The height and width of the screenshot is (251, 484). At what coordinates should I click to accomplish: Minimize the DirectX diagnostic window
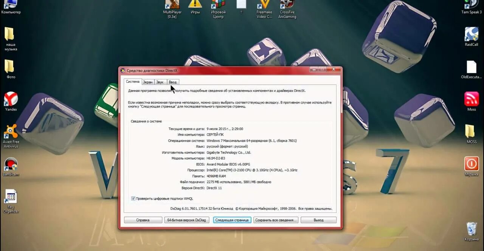(x=313, y=70)
